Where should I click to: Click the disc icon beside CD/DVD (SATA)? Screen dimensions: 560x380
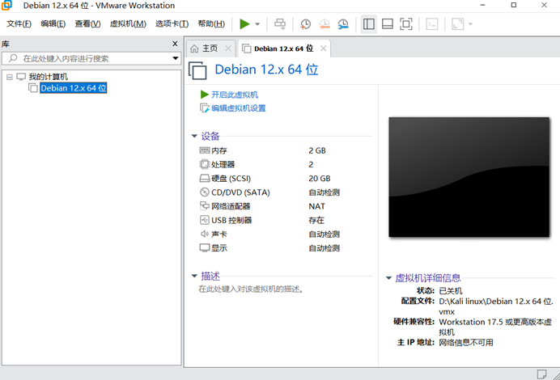pyautogui.click(x=204, y=192)
